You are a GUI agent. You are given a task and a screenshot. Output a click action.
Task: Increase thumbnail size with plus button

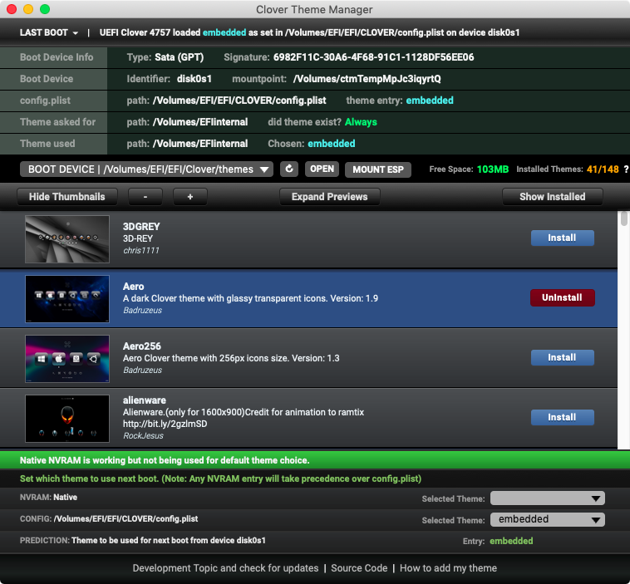tap(190, 196)
